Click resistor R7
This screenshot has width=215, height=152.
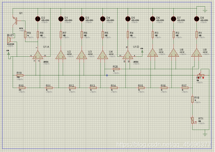point(61,35)
